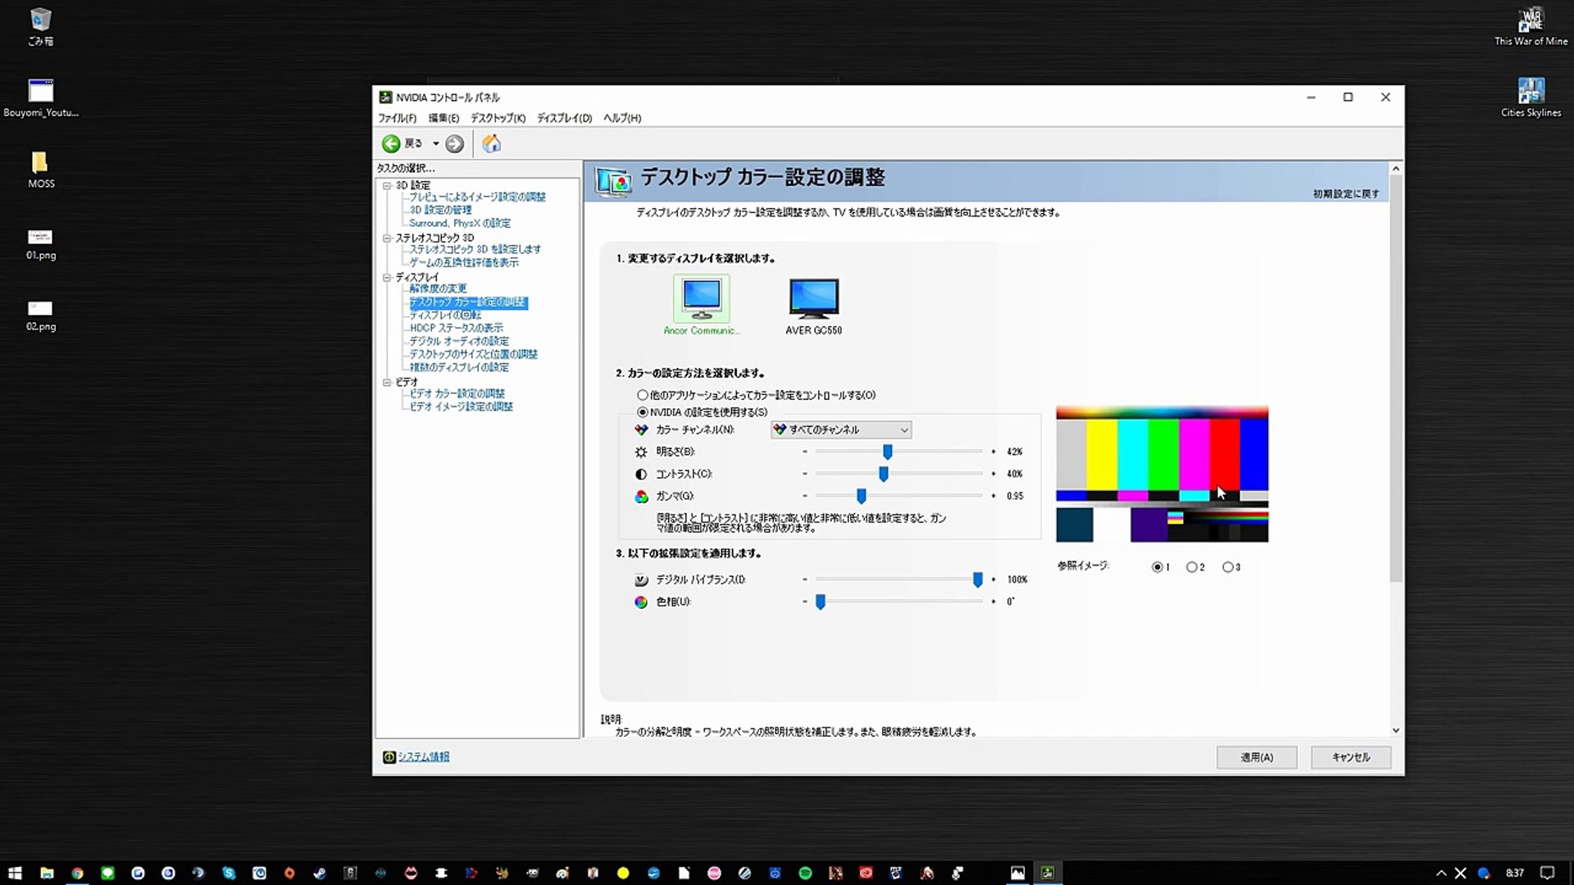1574x885 pixels.
Task: Open Spotify icon in taskbar
Action: click(x=805, y=874)
